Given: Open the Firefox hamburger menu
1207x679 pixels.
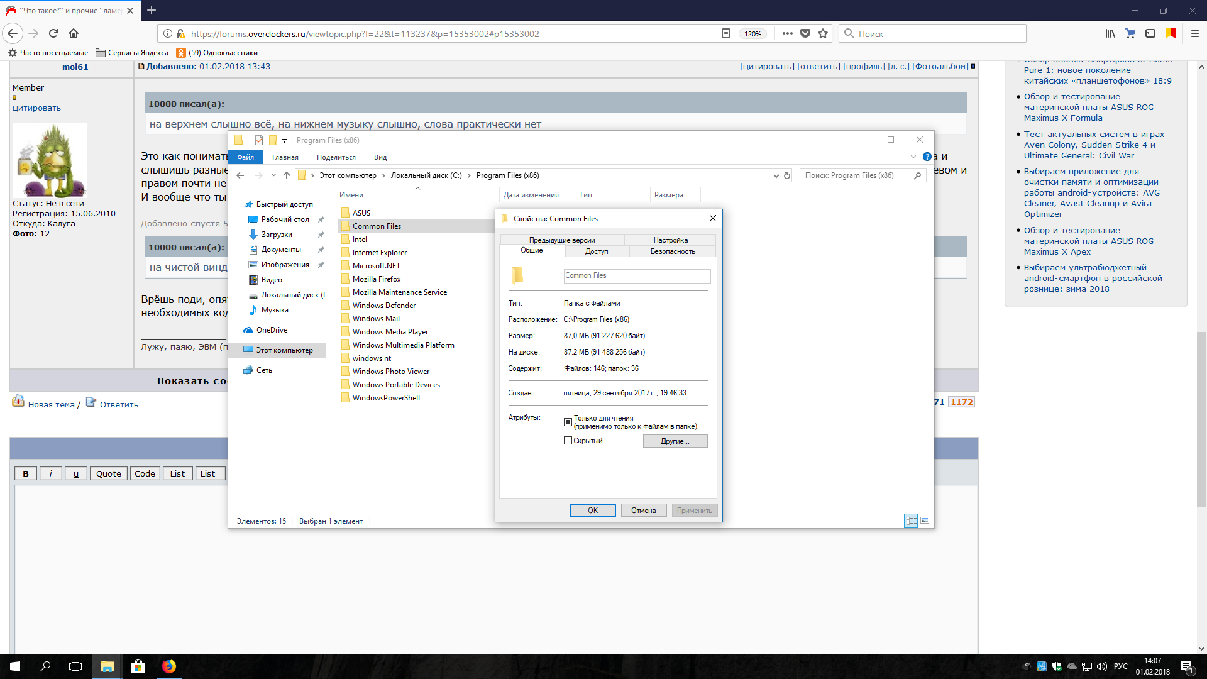Looking at the screenshot, I should [1194, 33].
